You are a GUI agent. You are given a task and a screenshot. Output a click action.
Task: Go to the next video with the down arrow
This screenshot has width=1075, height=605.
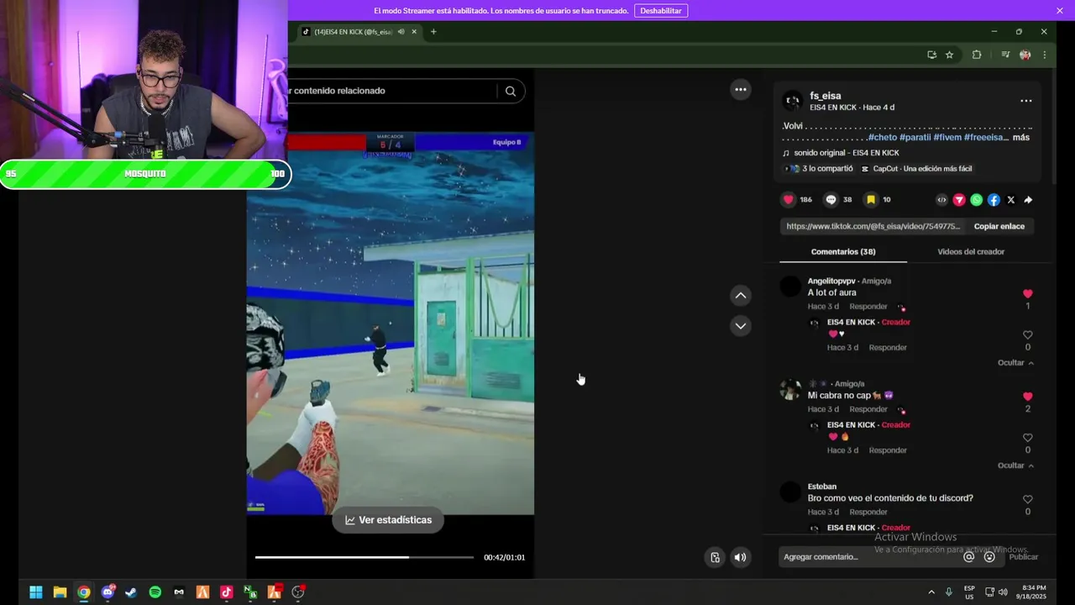click(x=740, y=325)
